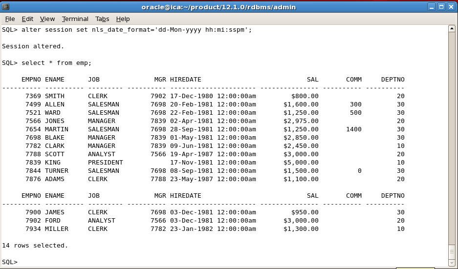
Task: Click the first HIREDATE column header
Action: pos(185,80)
